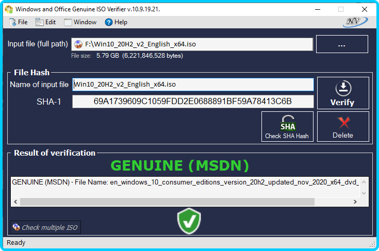Screen dimensions: 379x251
Task: Click the vertical scroll up arrow in results
Action: tap(364, 182)
